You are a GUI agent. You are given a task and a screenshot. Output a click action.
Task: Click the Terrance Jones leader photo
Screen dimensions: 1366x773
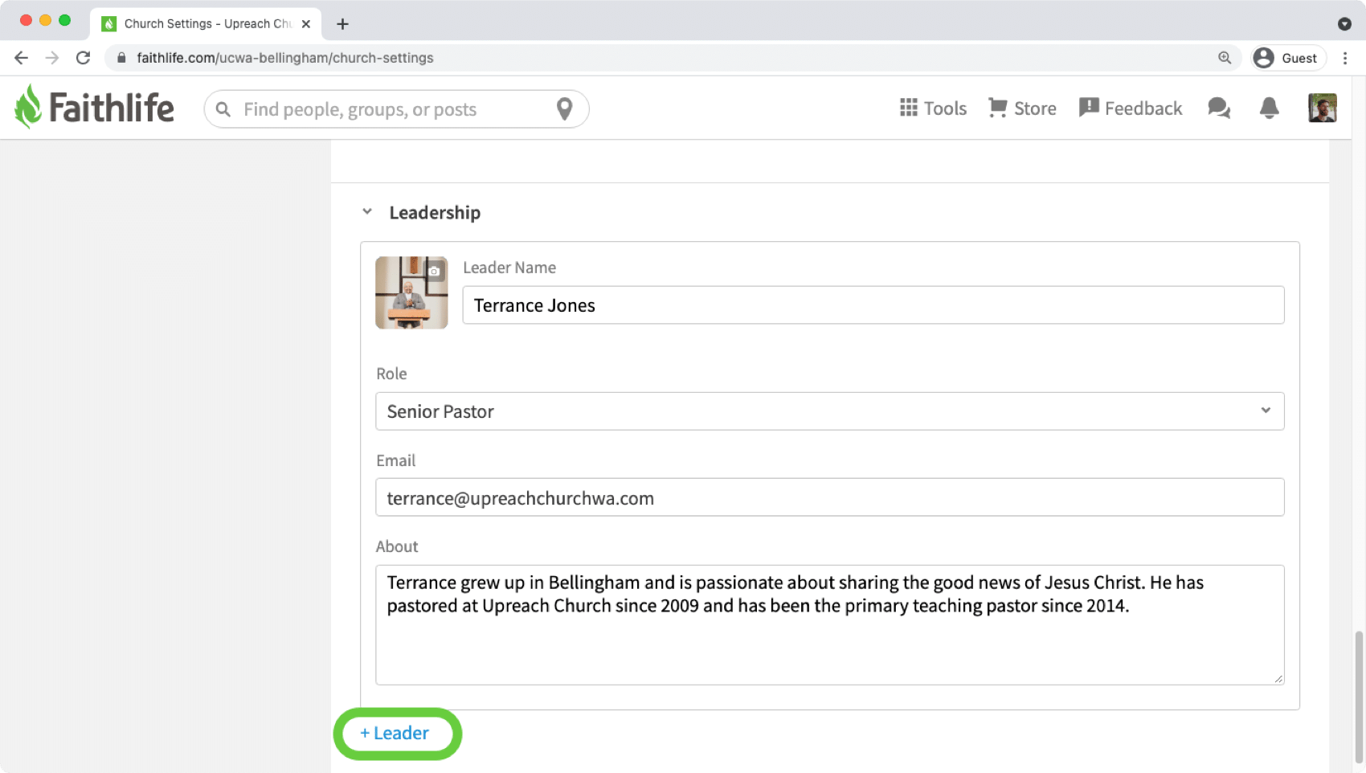[411, 292]
